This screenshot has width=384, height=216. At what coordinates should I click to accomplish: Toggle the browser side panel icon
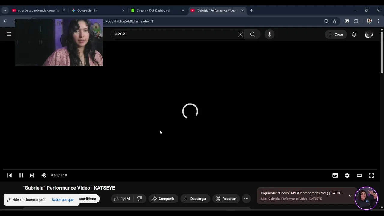[347, 21]
